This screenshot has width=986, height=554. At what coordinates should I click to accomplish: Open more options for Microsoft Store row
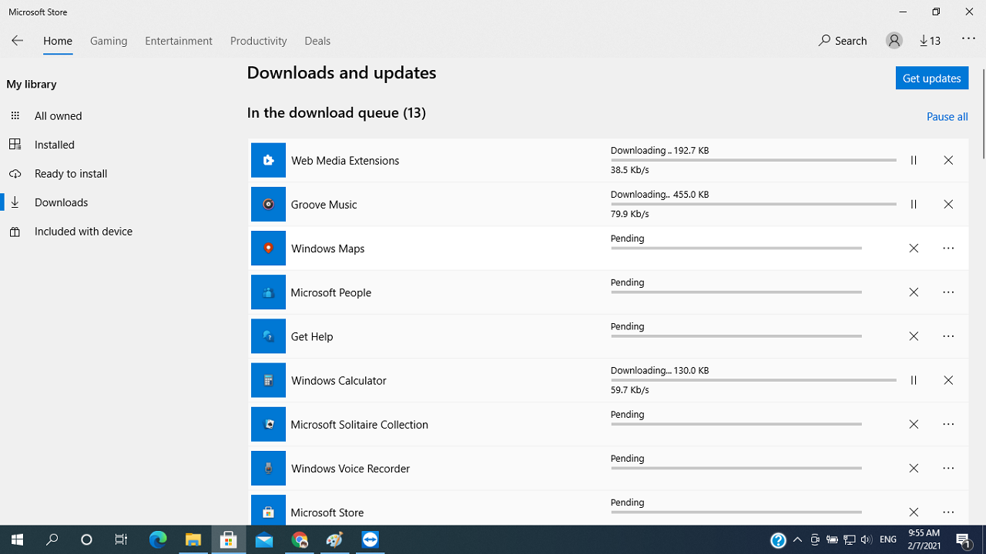point(948,512)
